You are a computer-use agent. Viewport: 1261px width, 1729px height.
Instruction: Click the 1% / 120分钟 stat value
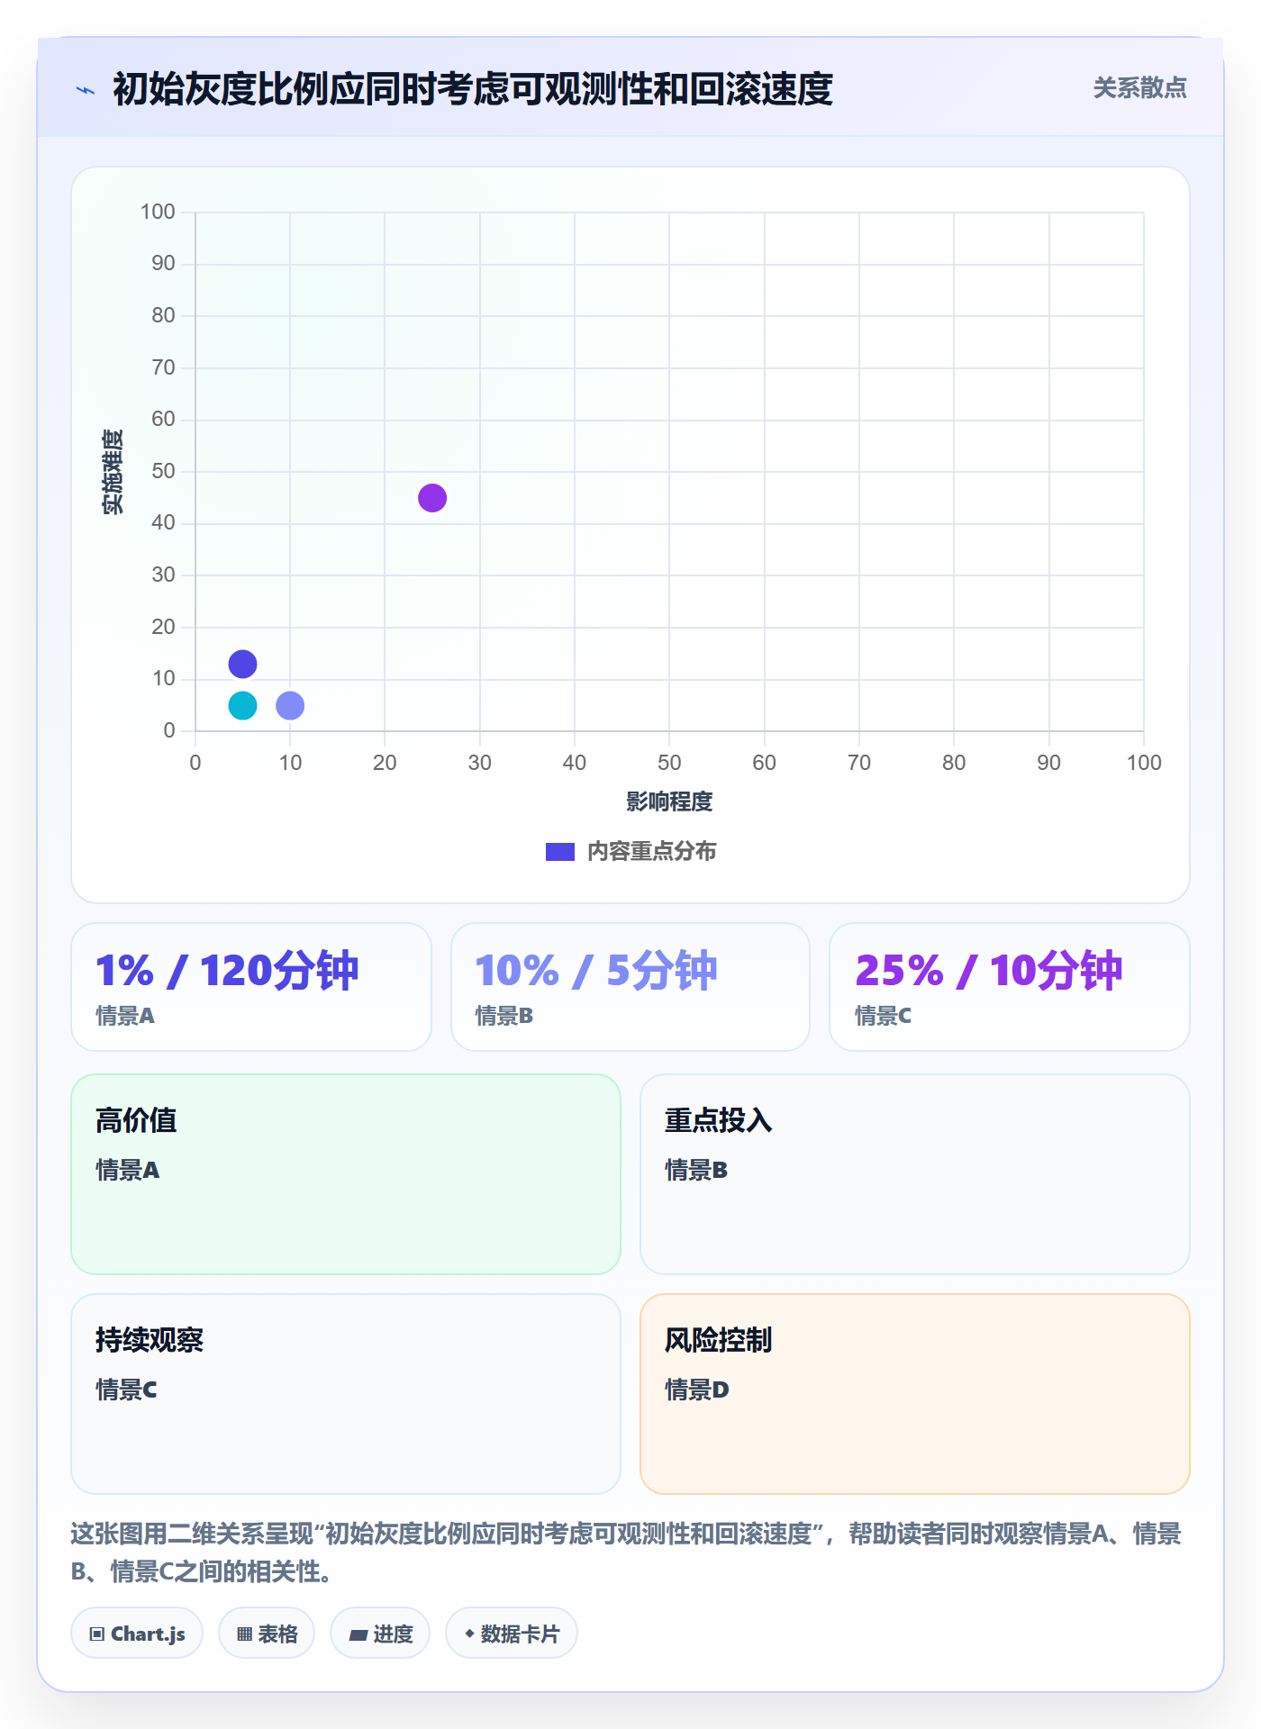point(227,971)
